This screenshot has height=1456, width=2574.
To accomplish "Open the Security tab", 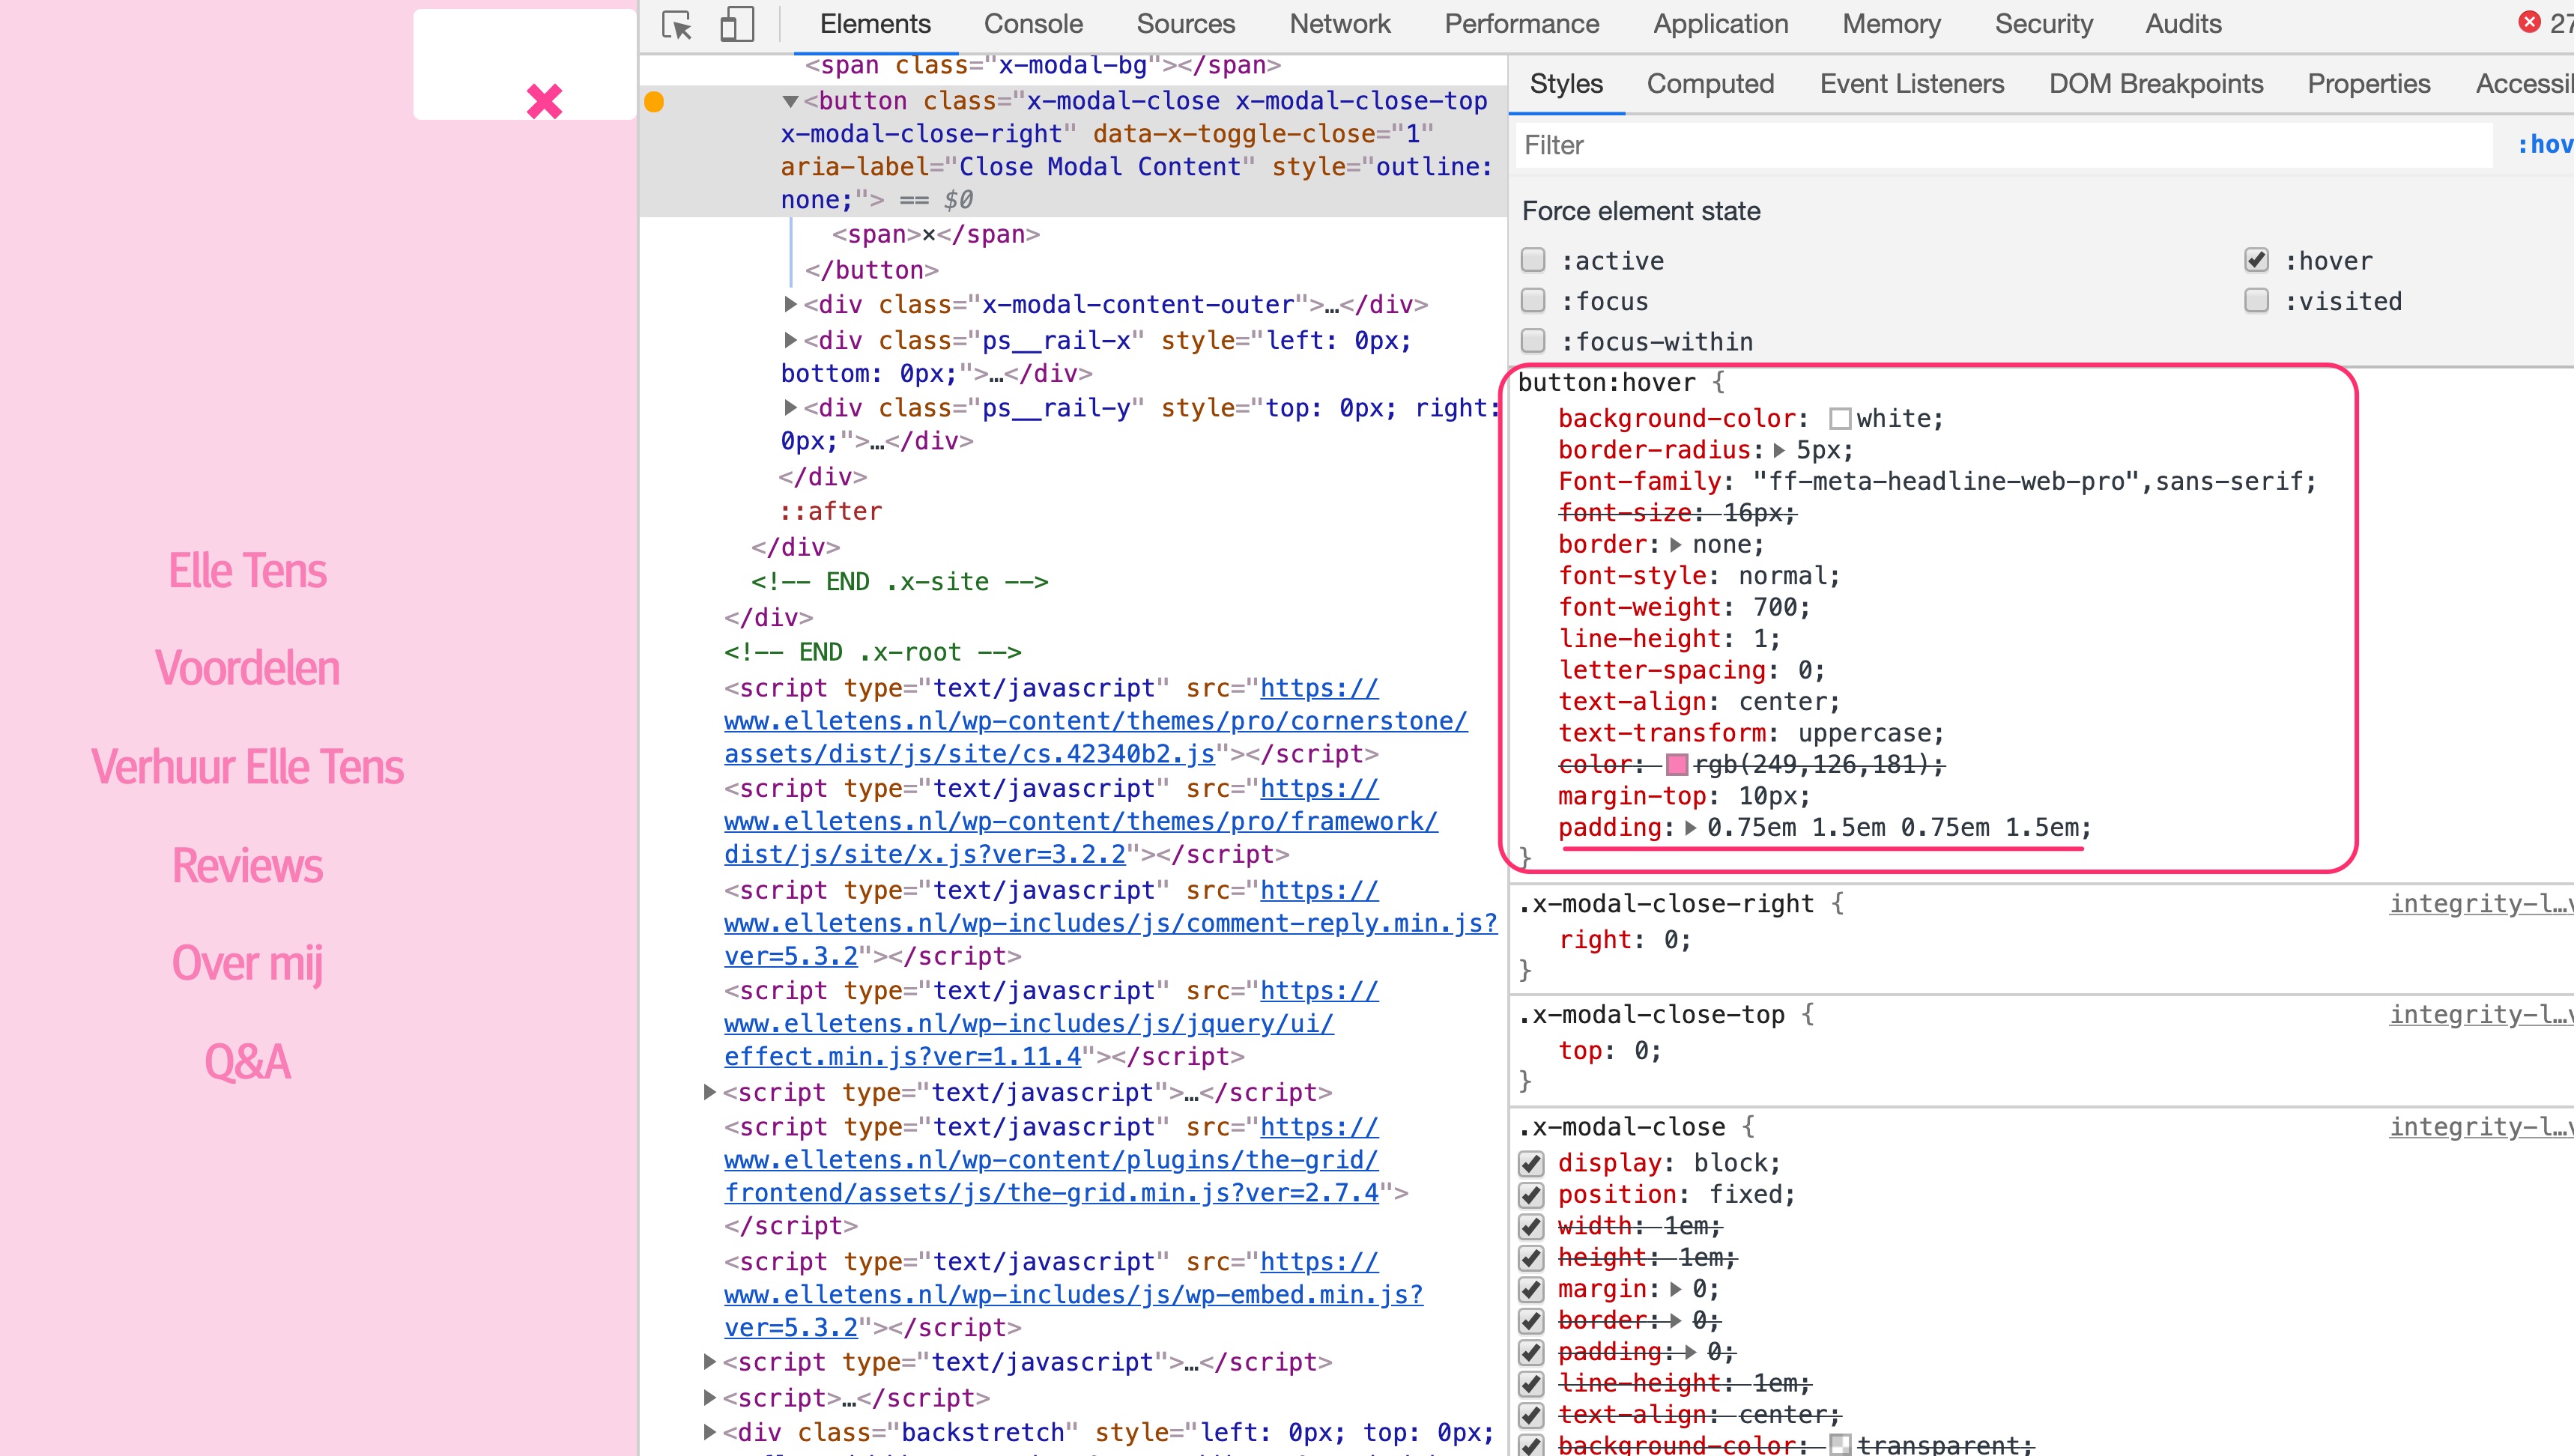I will [2043, 24].
